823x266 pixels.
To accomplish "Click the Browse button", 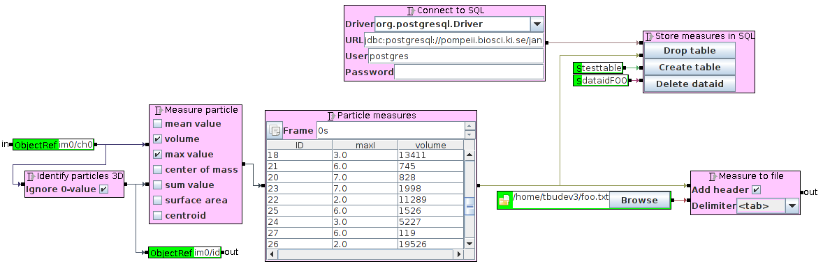I will point(639,200).
